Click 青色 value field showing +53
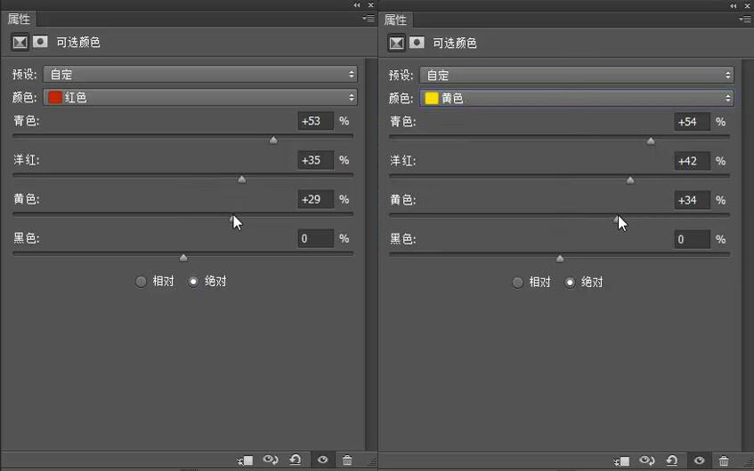Image resolution: width=754 pixels, height=471 pixels. pyautogui.click(x=315, y=121)
